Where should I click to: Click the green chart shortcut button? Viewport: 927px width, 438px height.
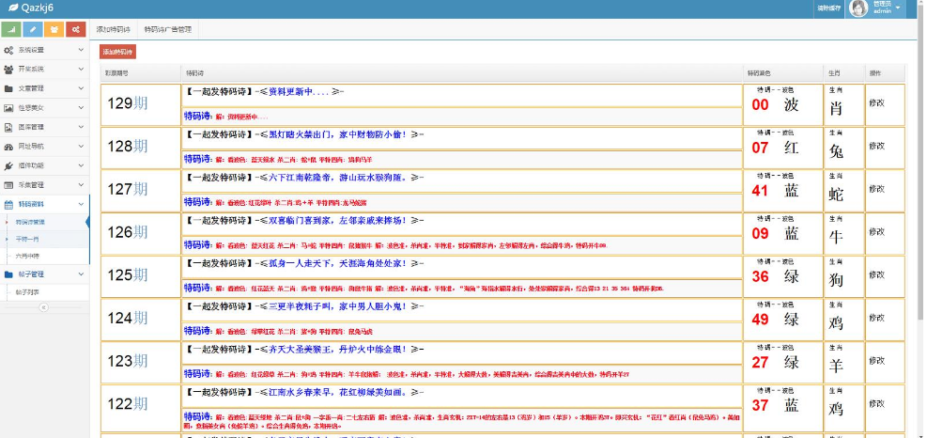tap(11, 29)
